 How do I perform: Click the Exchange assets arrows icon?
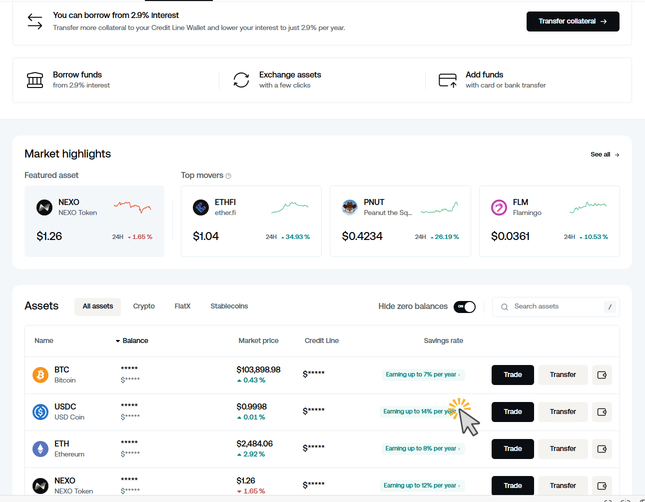(241, 80)
